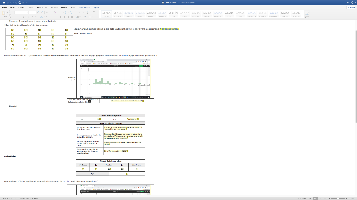357x200 pixels.
Task: Apply the Heading 1 style
Action: 129,15
